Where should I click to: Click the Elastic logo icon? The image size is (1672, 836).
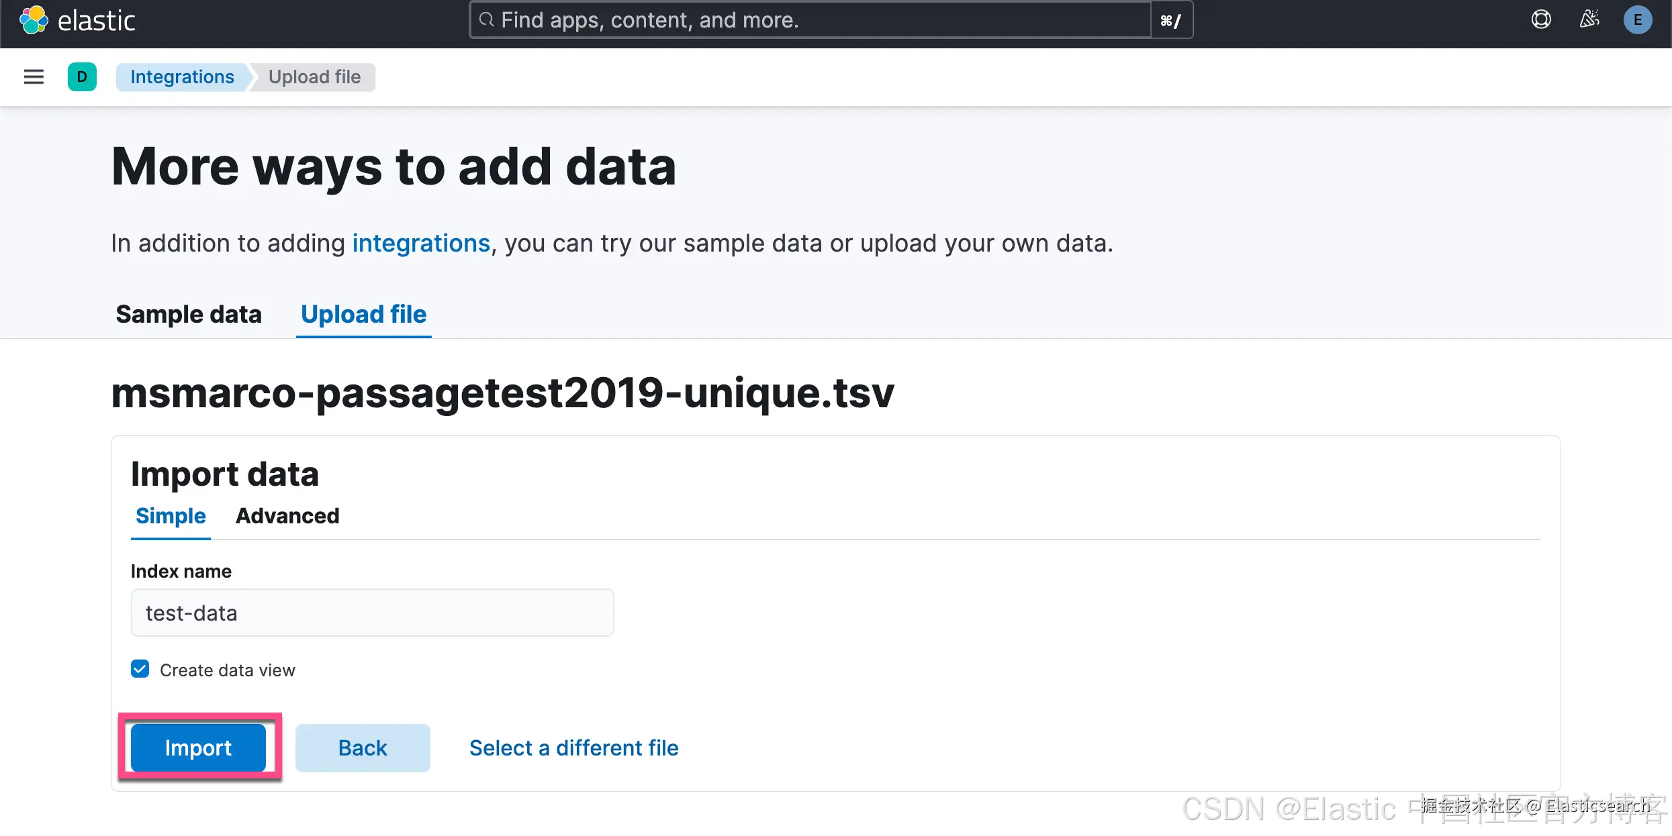click(x=34, y=20)
